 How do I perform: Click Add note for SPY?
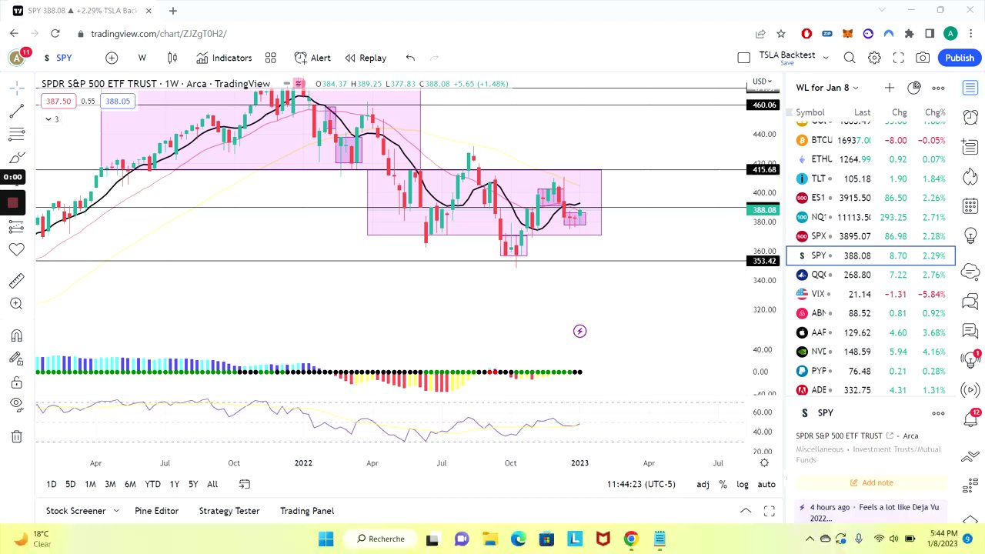(871, 482)
